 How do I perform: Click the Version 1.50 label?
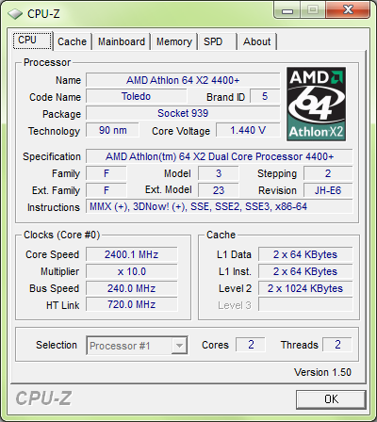(x=322, y=372)
